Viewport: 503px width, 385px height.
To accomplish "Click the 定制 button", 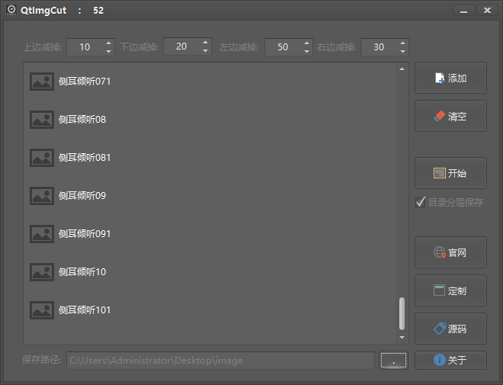I will point(450,290).
